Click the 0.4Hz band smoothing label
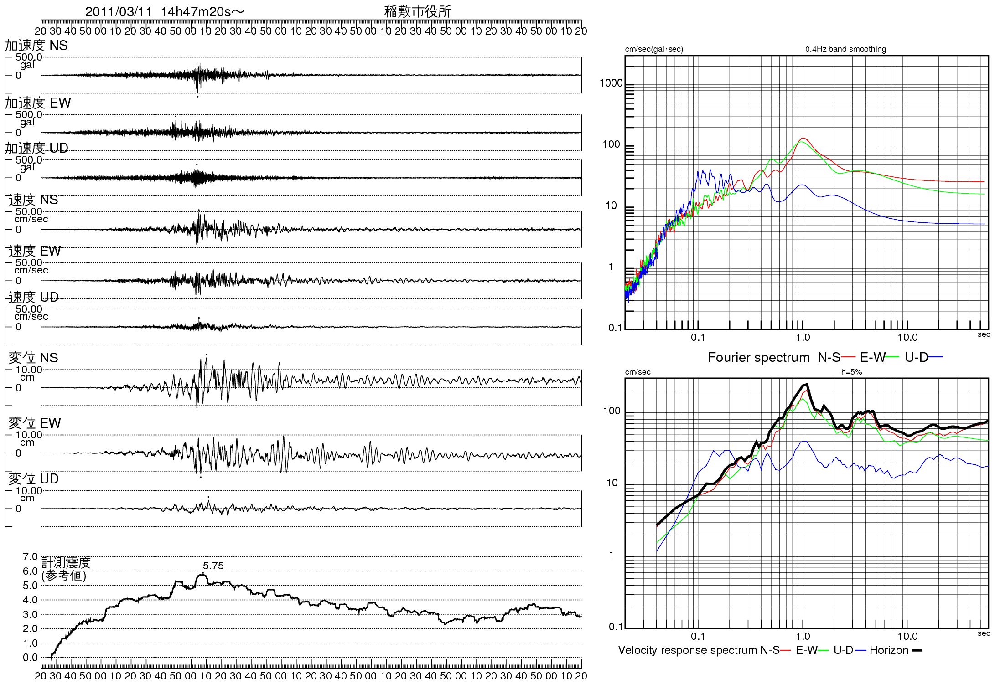This screenshot has width=995, height=684. (x=845, y=49)
